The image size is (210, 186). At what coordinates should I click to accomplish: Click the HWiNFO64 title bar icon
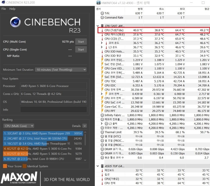coord(98,2)
